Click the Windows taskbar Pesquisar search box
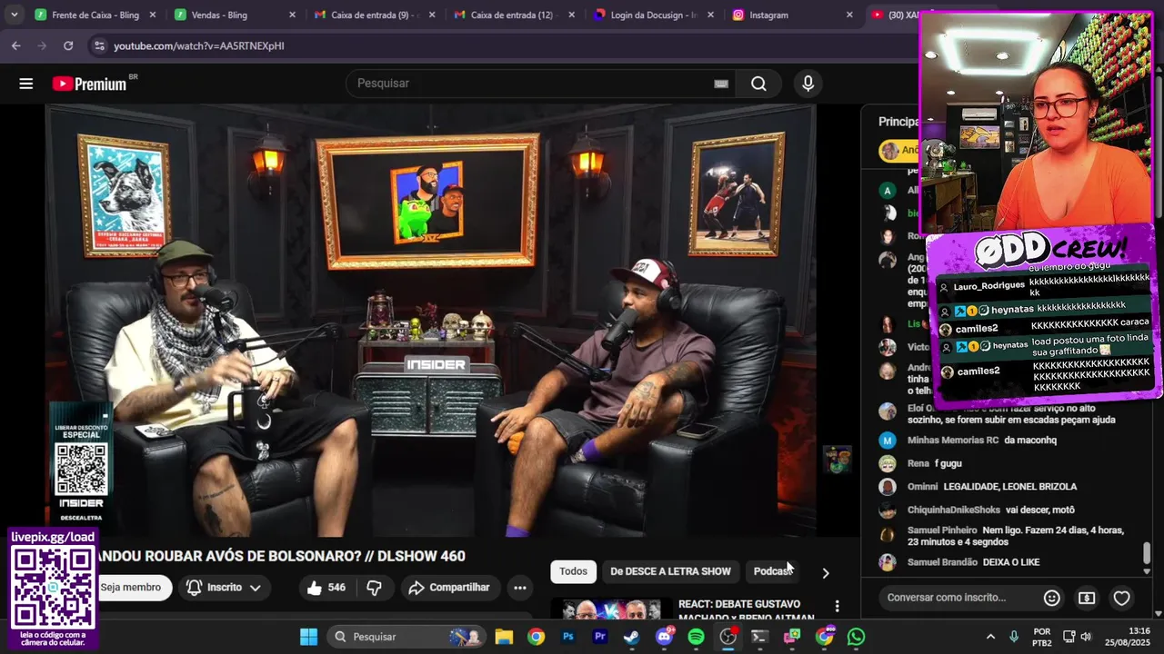 click(x=405, y=637)
